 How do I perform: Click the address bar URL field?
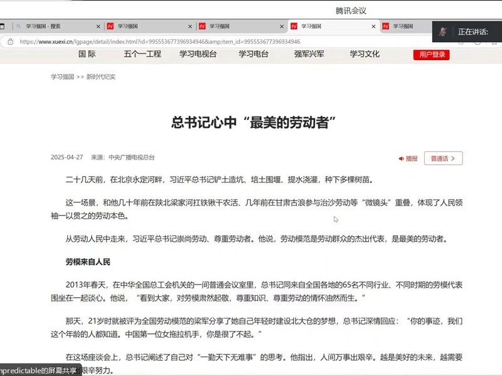click(x=188, y=42)
